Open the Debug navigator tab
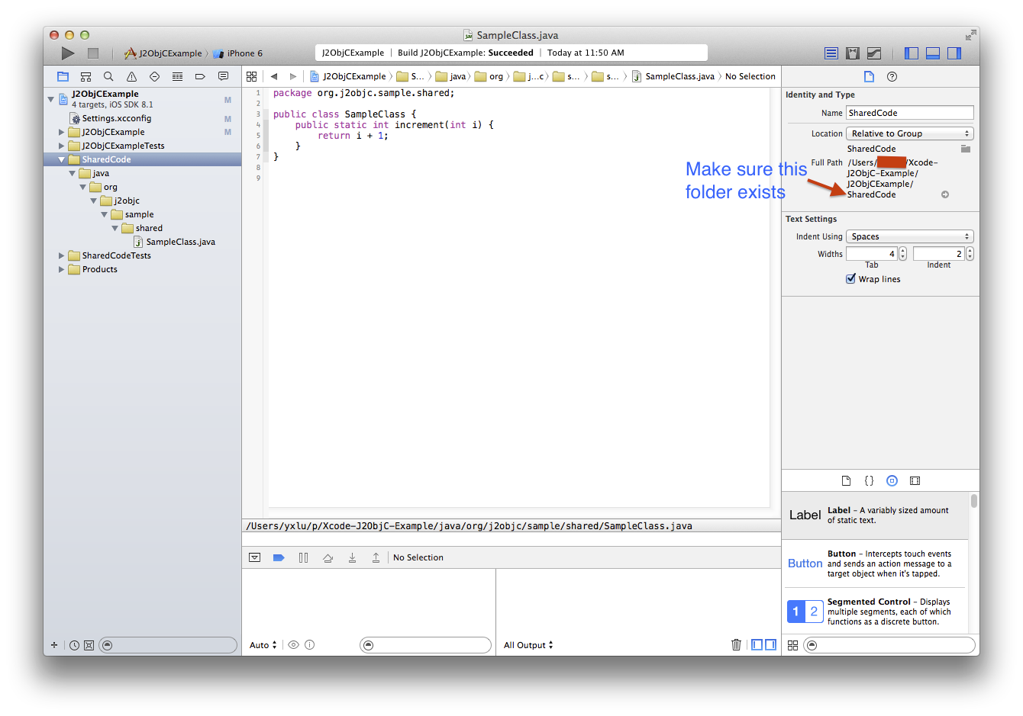 point(177,76)
